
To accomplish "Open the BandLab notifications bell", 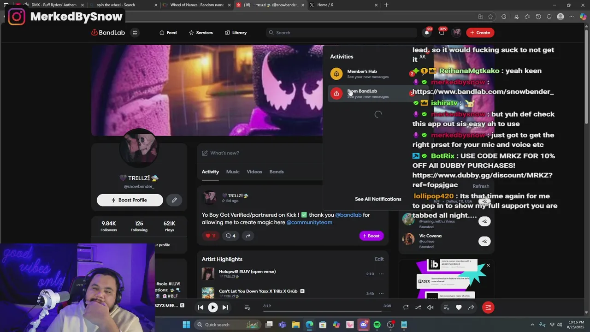I will point(426,33).
